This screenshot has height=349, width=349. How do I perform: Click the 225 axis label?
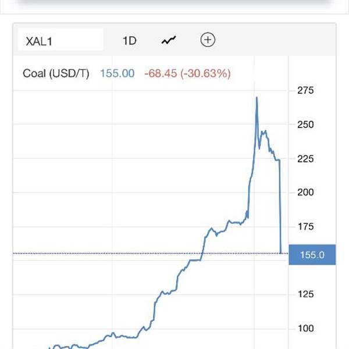point(305,159)
